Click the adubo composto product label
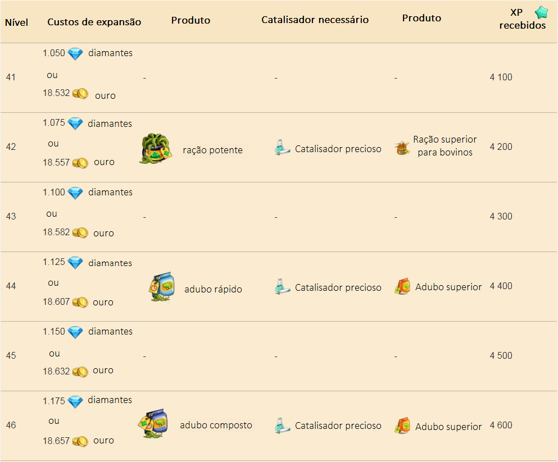This screenshot has height=462, width=558. 216,425
